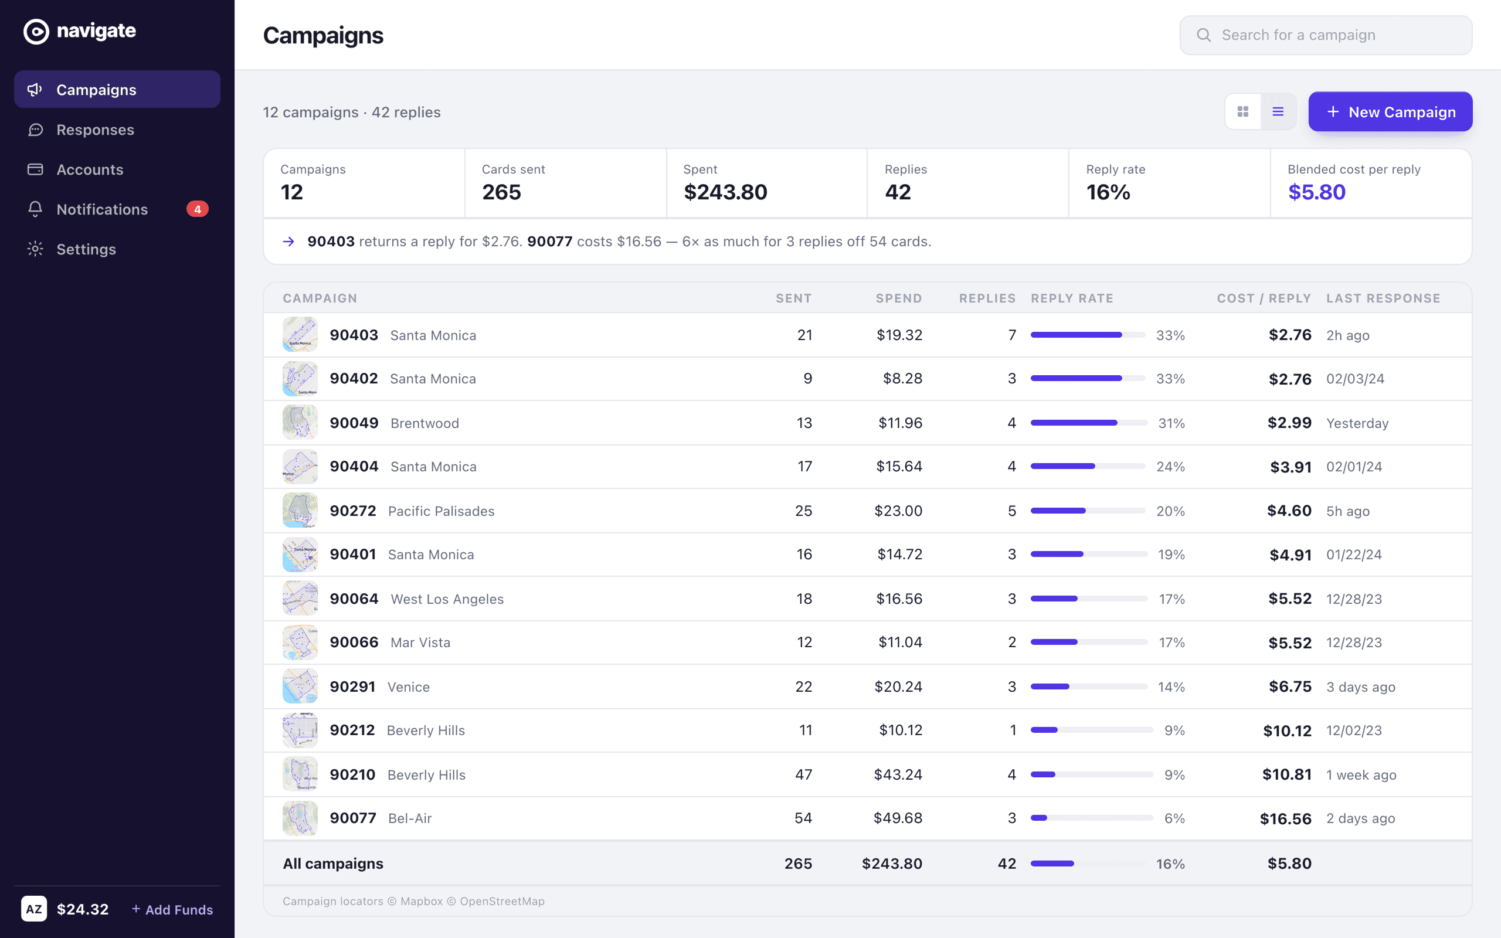The width and height of the screenshot is (1501, 938).
Task: Focus the Search for a campaign field
Action: tap(1326, 35)
